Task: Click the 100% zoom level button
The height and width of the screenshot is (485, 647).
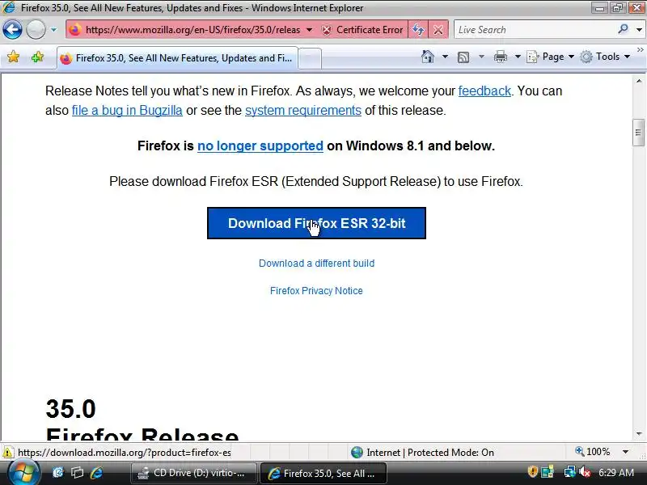Action: [x=593, y=452]
